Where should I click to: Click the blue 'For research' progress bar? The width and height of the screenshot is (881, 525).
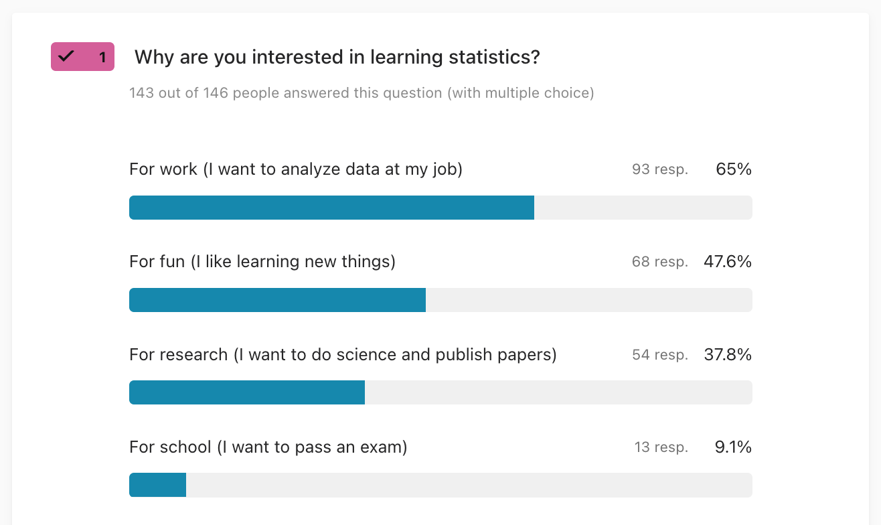pyautogui.click(x=247, y=392)
